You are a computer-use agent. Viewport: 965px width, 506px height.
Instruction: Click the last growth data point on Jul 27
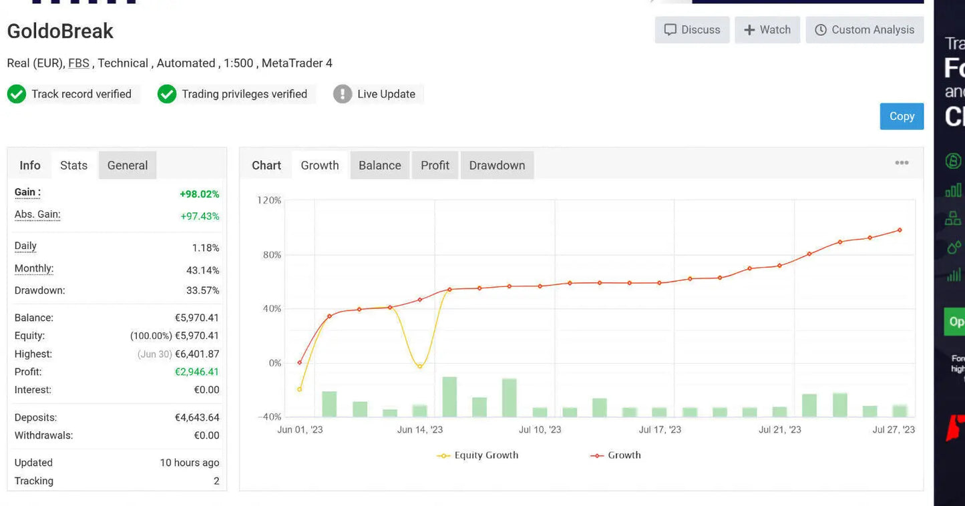(x=900, y=230)
